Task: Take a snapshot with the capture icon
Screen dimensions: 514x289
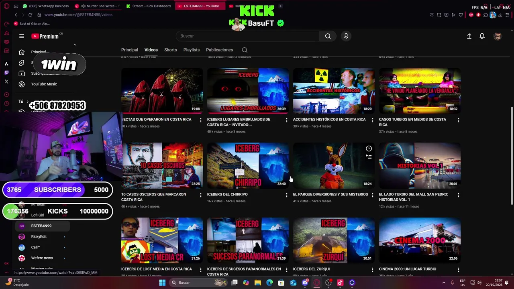Action: [439, 15]
